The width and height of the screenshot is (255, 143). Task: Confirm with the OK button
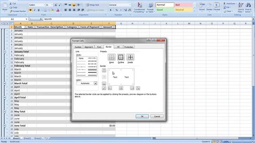142,116
